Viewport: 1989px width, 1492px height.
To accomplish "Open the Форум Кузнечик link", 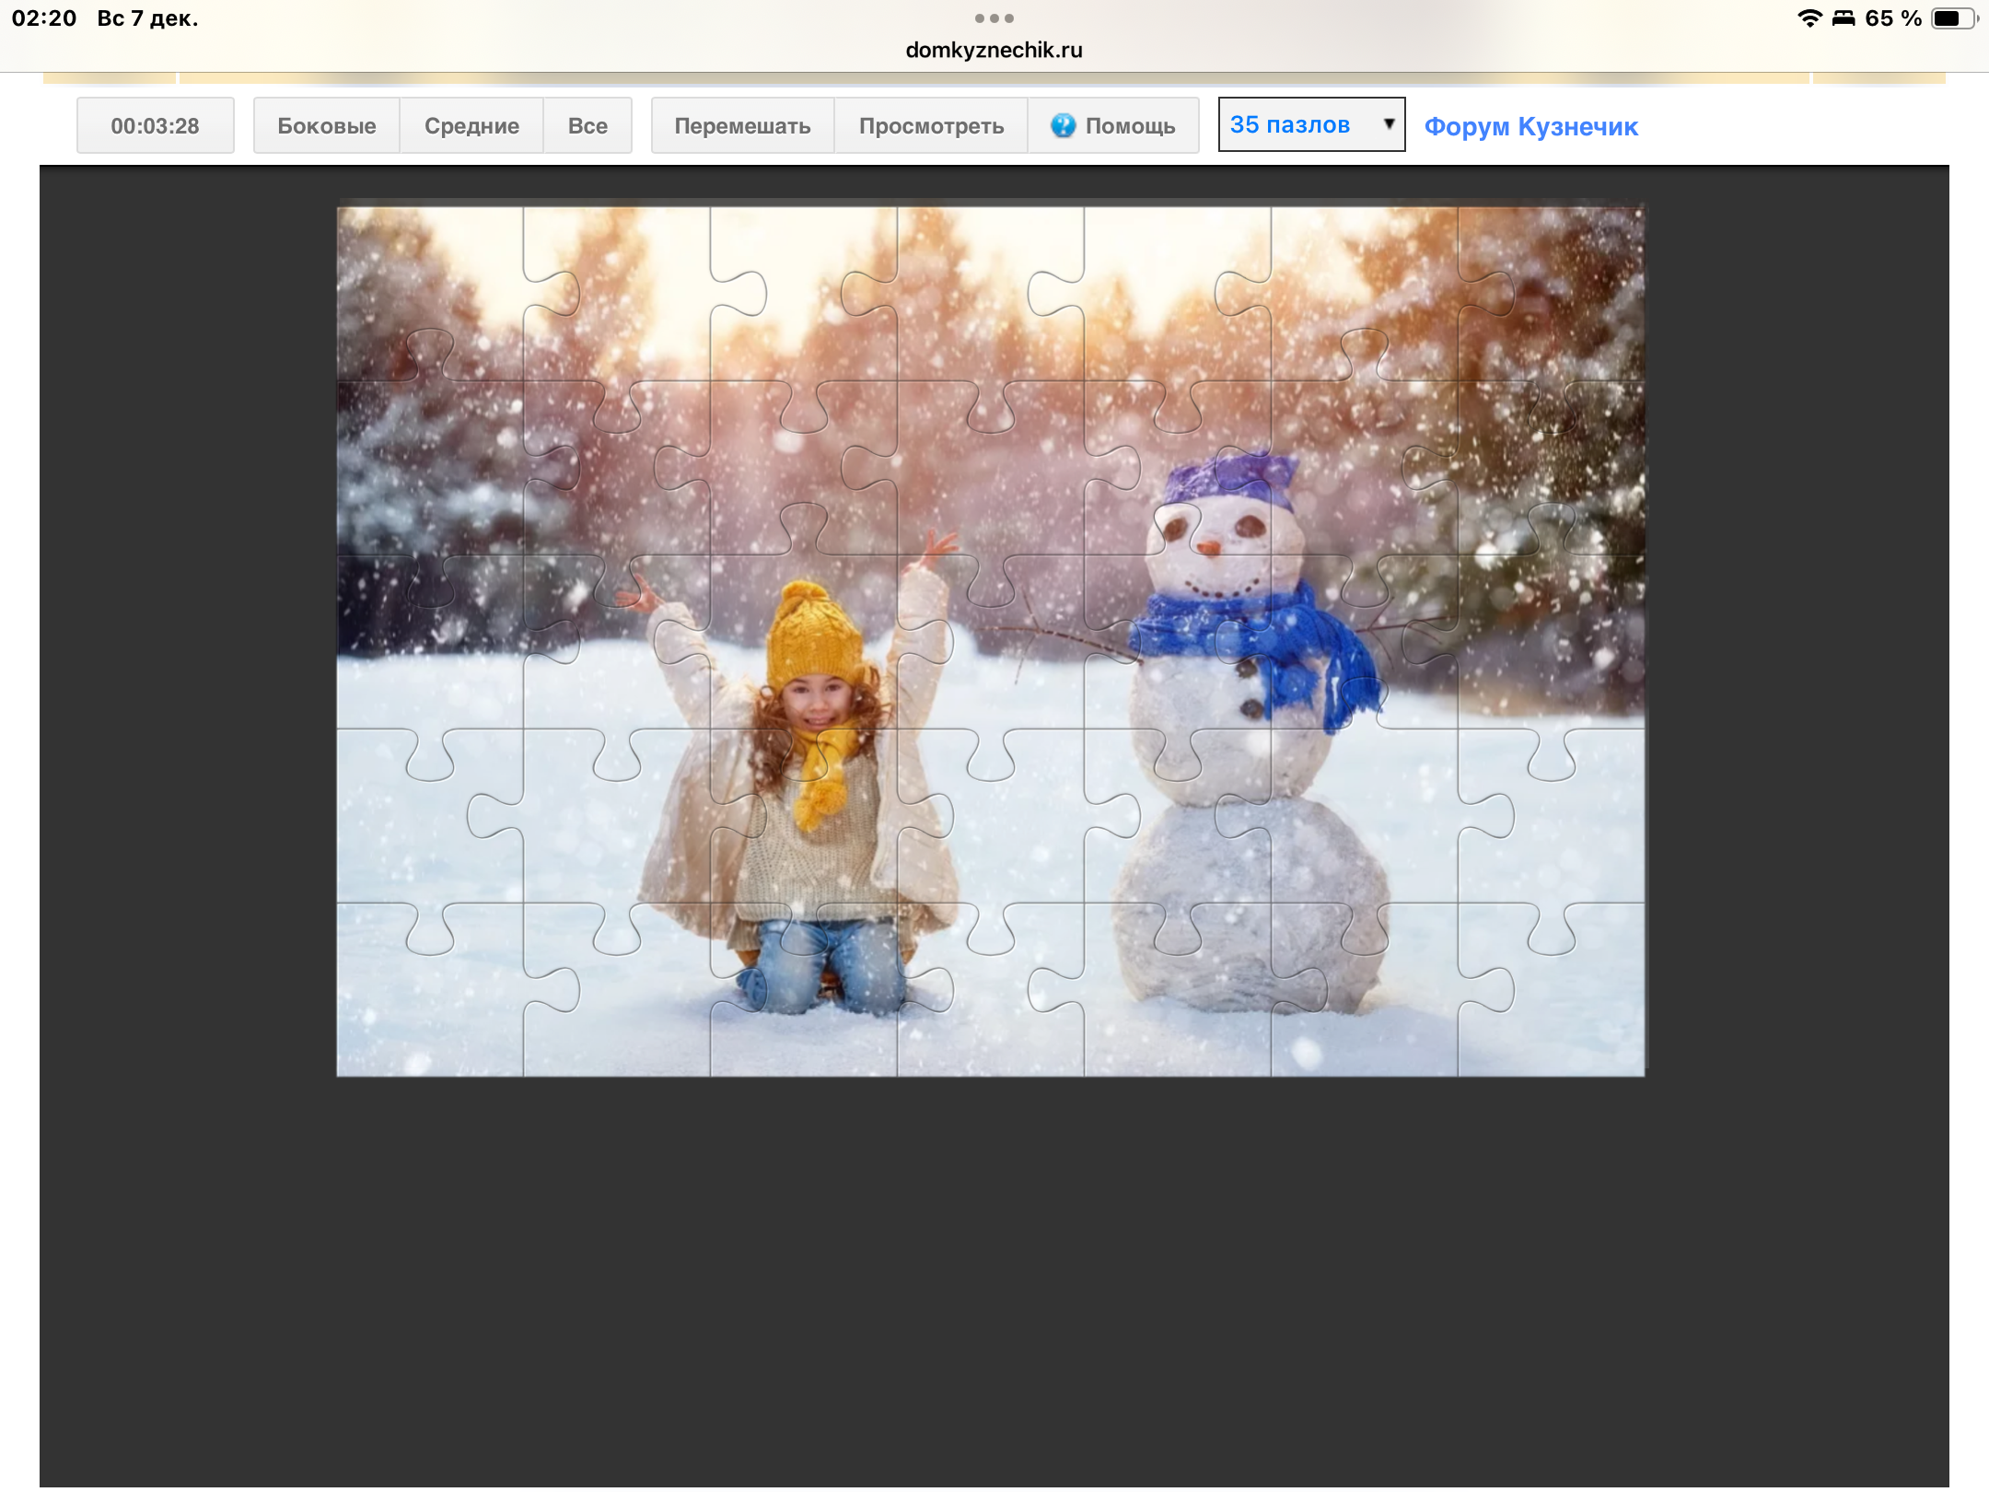I will 1530,126.
